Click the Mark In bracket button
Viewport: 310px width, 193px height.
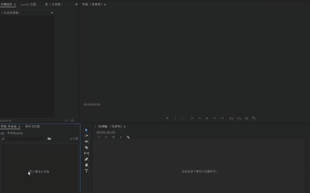click(x=175, y=118)
